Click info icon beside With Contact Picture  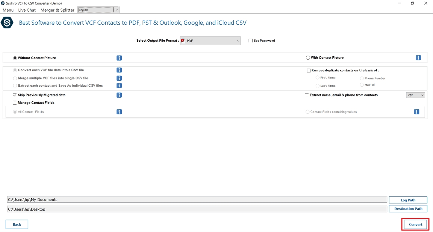coord(418,58)
